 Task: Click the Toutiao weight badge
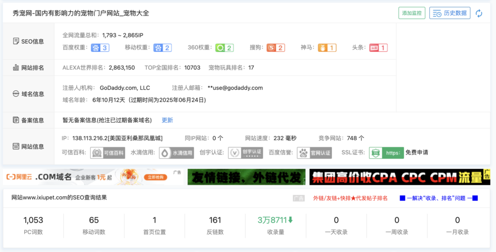[378, 48]
